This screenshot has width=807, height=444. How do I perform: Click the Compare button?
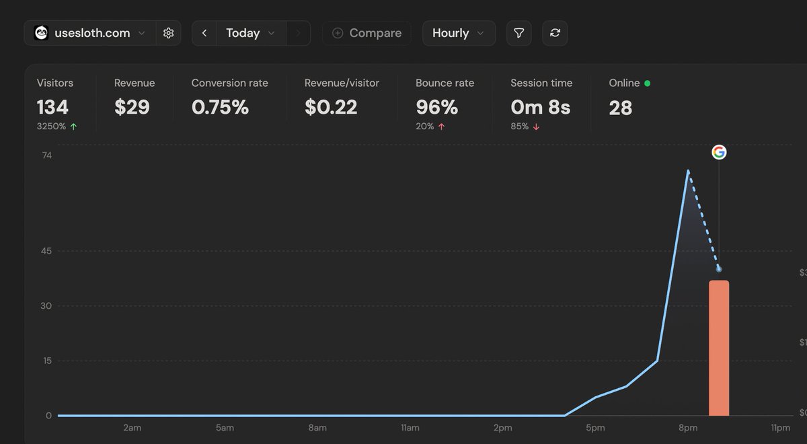367,33
